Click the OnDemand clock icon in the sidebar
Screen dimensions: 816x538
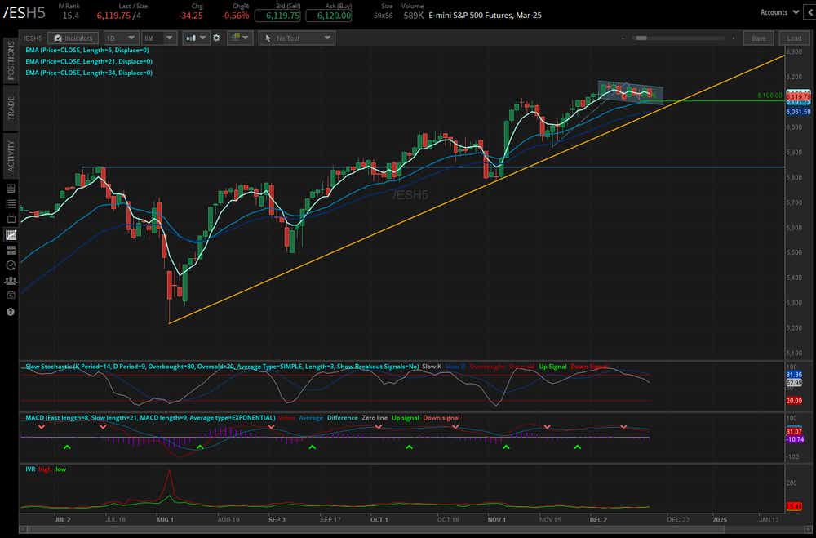pyautogui.click(x=11, y=265)
